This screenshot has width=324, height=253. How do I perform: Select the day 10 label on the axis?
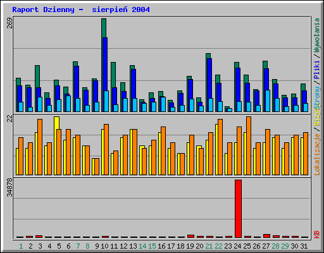104,246
